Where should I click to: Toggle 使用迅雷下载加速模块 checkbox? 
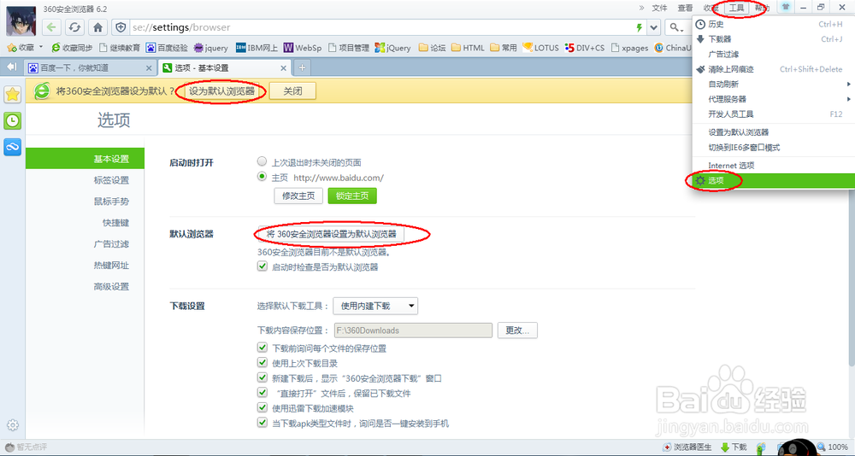[262, 407]
